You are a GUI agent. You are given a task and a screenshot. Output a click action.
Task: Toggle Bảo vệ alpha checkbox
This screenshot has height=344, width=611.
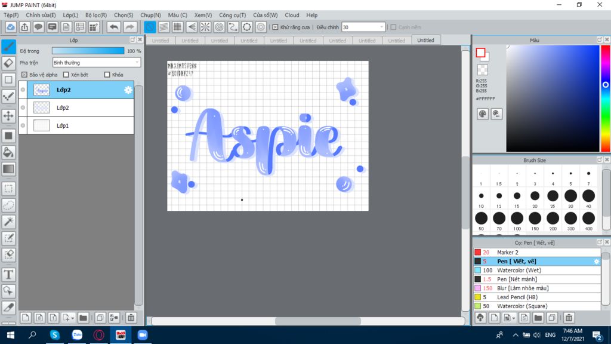24,75
